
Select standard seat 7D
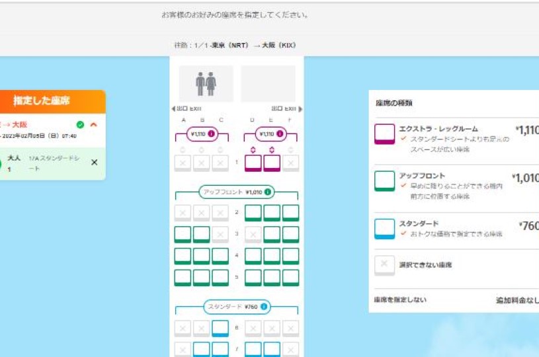(253, 350)
